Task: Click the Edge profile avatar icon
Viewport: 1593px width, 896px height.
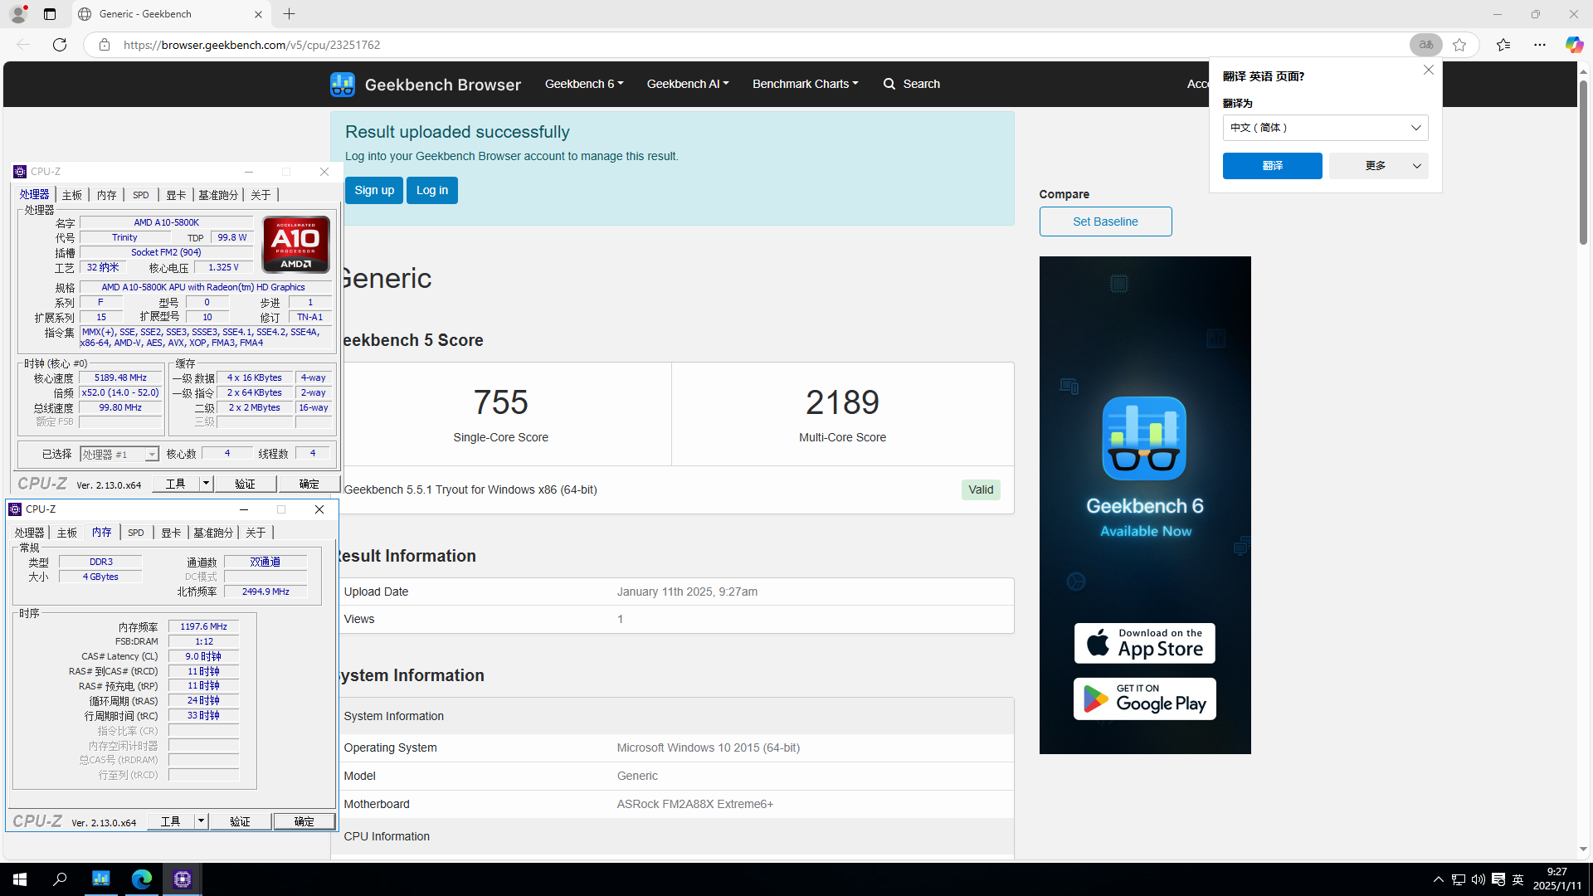Action: click(x=17, y=14)
